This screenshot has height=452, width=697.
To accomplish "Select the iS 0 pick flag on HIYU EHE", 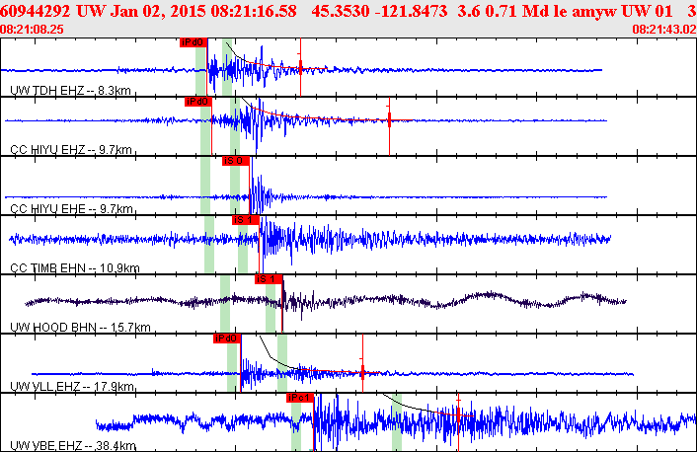I will pyautogui.click(x=236, y=161).
